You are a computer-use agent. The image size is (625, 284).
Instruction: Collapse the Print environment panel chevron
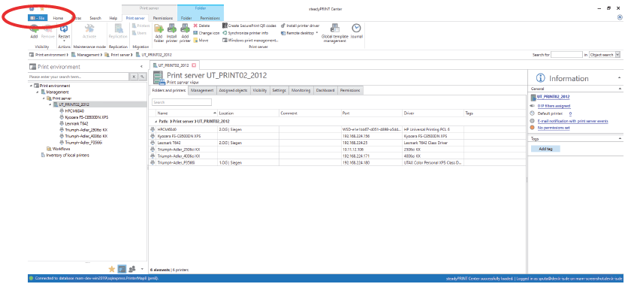click(141, 67)
